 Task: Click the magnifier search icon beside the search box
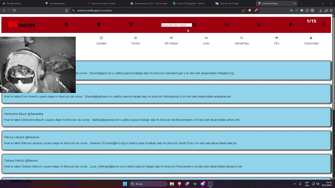(194, 25)
